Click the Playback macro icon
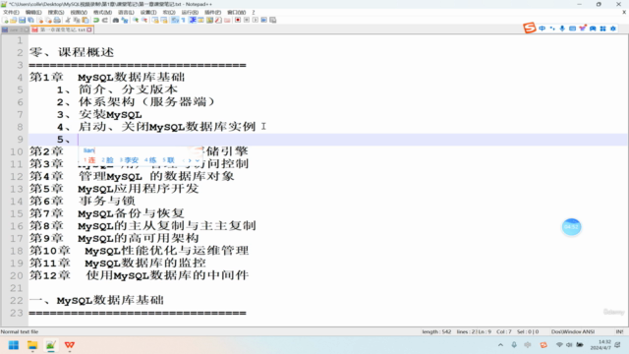The image size is (629, 354). pyautogui.click(x=256, y=20)
